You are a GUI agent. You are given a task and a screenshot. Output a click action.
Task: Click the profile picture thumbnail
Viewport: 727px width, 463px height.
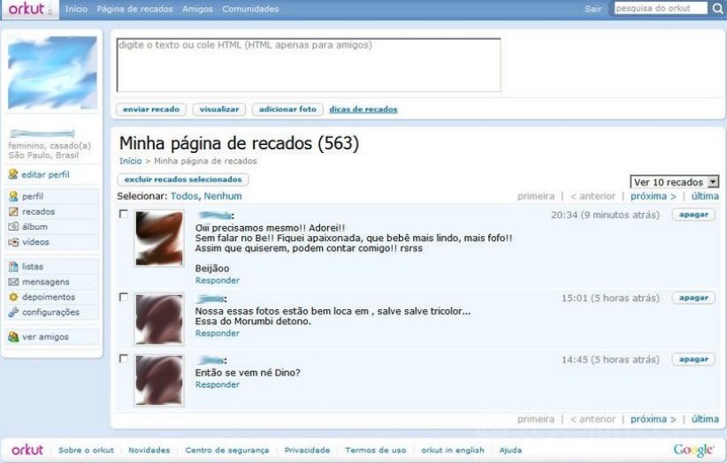pos(52,72)
